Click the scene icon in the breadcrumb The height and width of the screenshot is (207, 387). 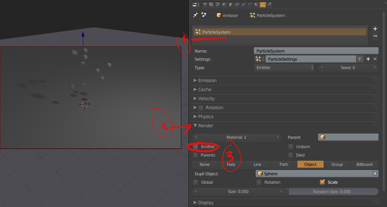point(204,15)
